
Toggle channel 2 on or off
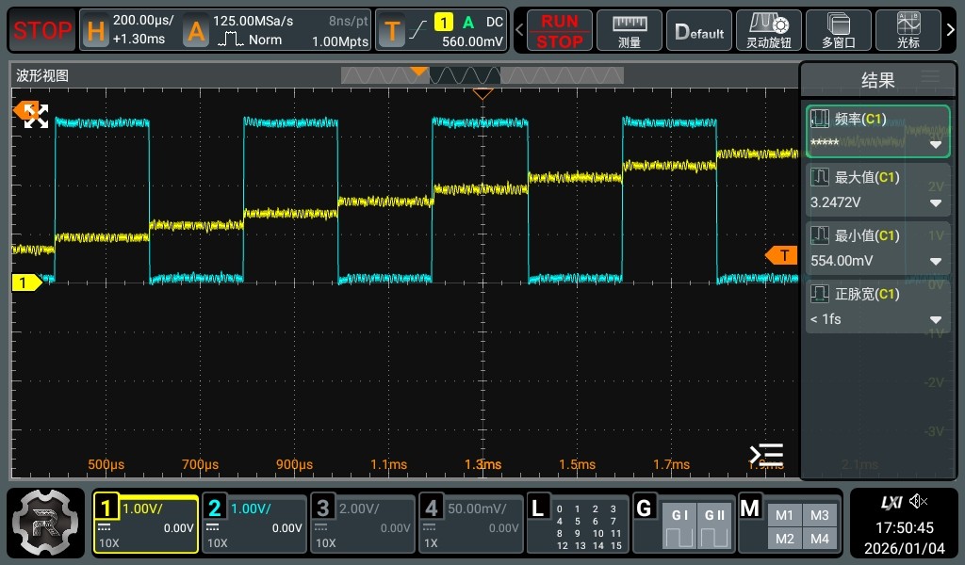[254, 524]
